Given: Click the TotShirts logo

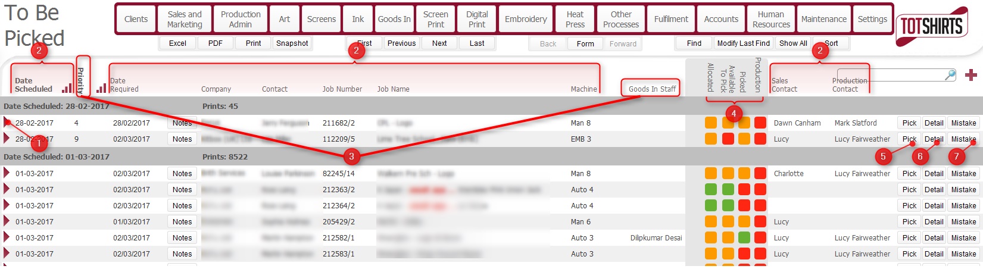Looking at the screenshot, I should click(931, 26).
